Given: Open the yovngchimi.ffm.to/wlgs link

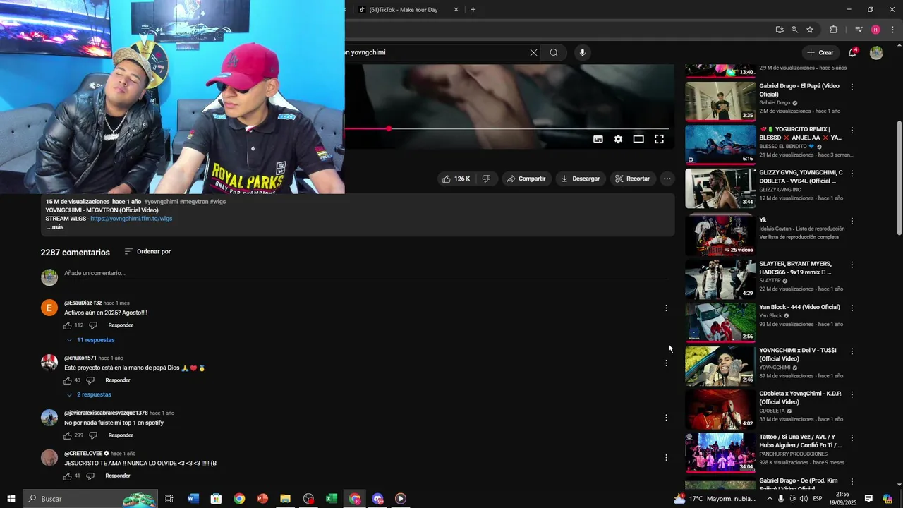Looking at the screenshot, I should point(131,219).
